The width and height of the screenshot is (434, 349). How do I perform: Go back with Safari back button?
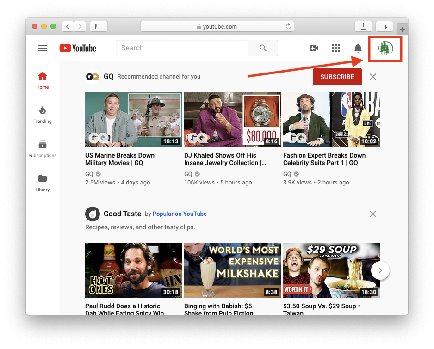(x=68, y=26)
